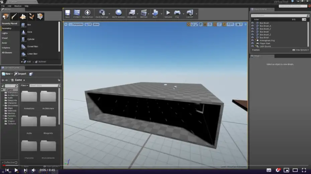
Task: Select the Landscape mode mountain icon
Action: pyautogui.click(x=23, y=16)
